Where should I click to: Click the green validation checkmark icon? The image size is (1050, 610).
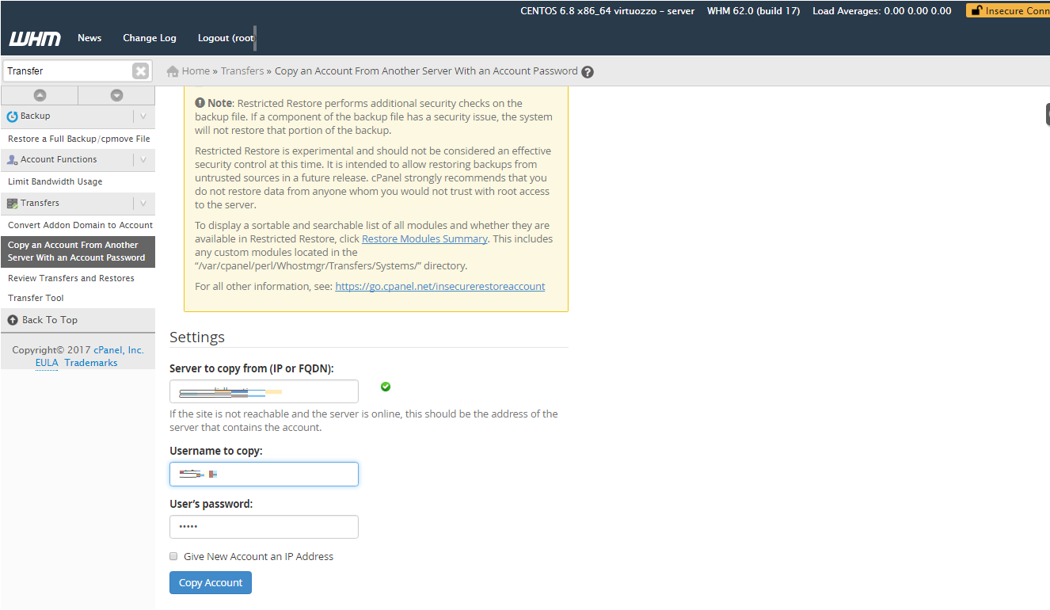[386, 387]
